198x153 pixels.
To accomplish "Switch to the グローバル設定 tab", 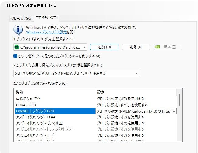I will tap(22, 18).
